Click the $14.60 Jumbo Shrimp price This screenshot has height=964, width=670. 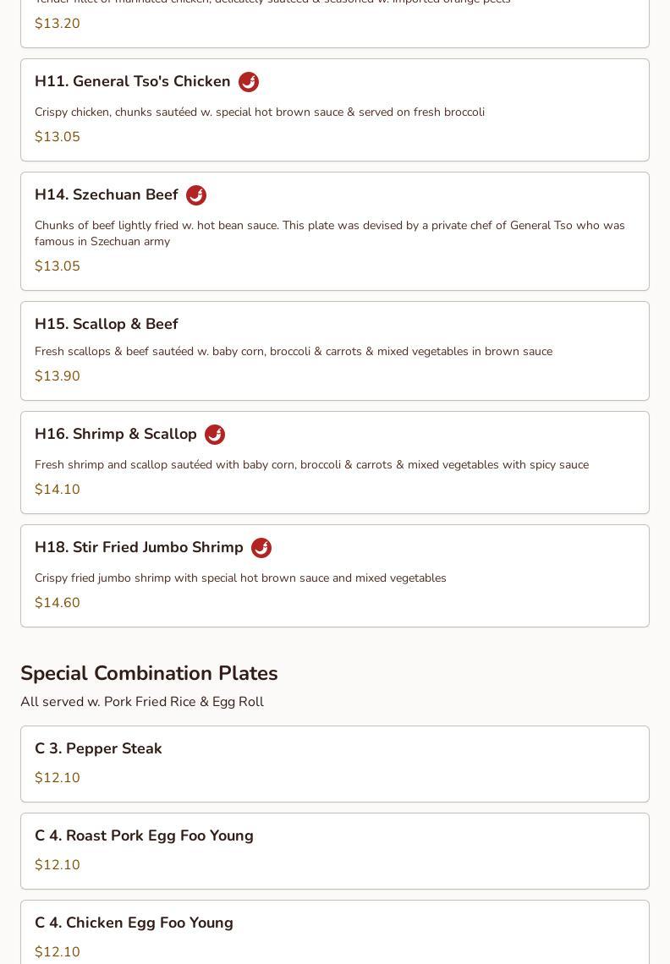58,602
